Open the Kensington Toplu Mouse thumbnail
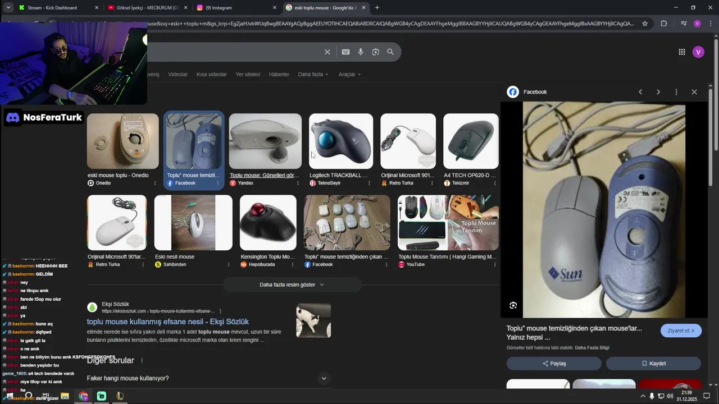This screenshot has width=719, height=404. pyautogui.click(x=268, y=223)
